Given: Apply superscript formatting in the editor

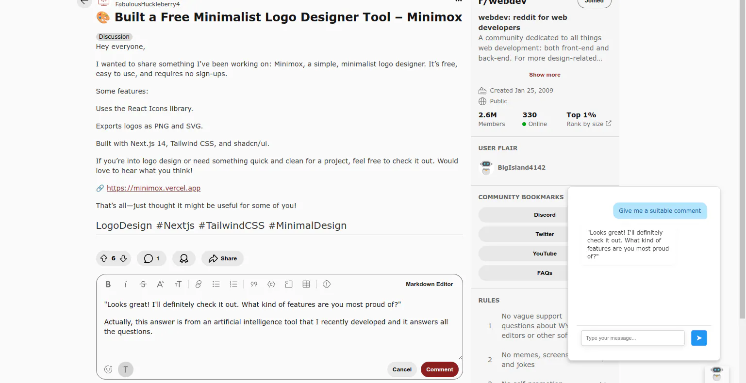Looking at the screenshot, I should pos(160,285).
